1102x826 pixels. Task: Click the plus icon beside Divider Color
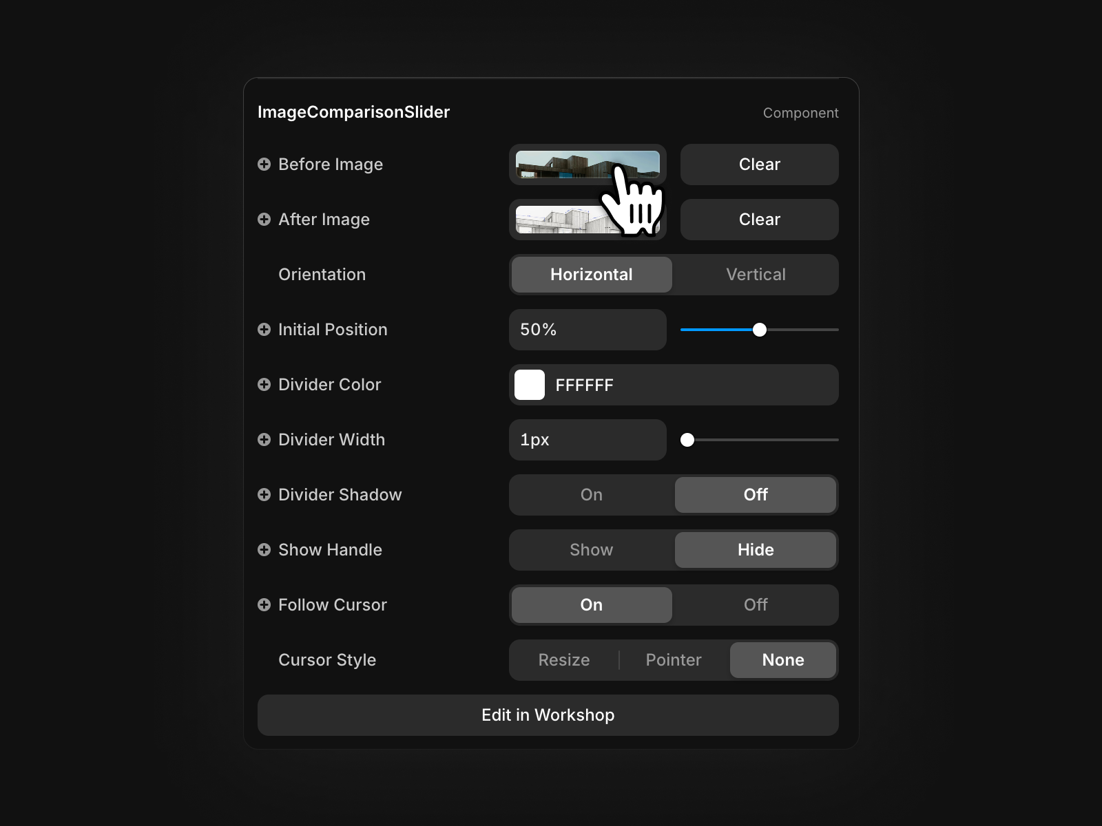click(265, 385)
